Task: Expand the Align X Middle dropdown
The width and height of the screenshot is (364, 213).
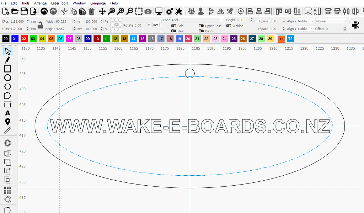Action: click(305, 21)
